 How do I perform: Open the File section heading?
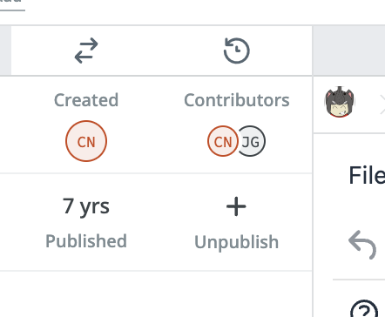pyautogui.click(x=367, y=175)
